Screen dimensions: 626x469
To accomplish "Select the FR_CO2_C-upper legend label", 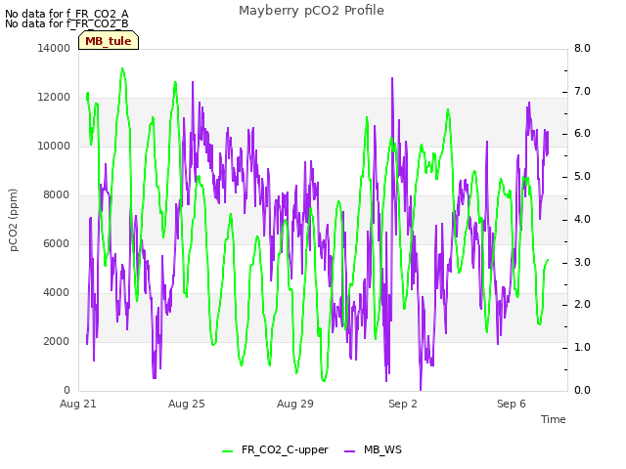I will tap(285, 450).
